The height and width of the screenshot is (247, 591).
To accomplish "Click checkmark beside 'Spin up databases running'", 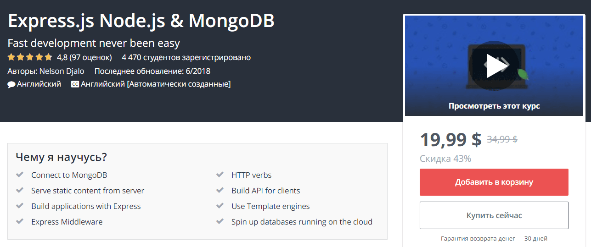I will [220, 221].
